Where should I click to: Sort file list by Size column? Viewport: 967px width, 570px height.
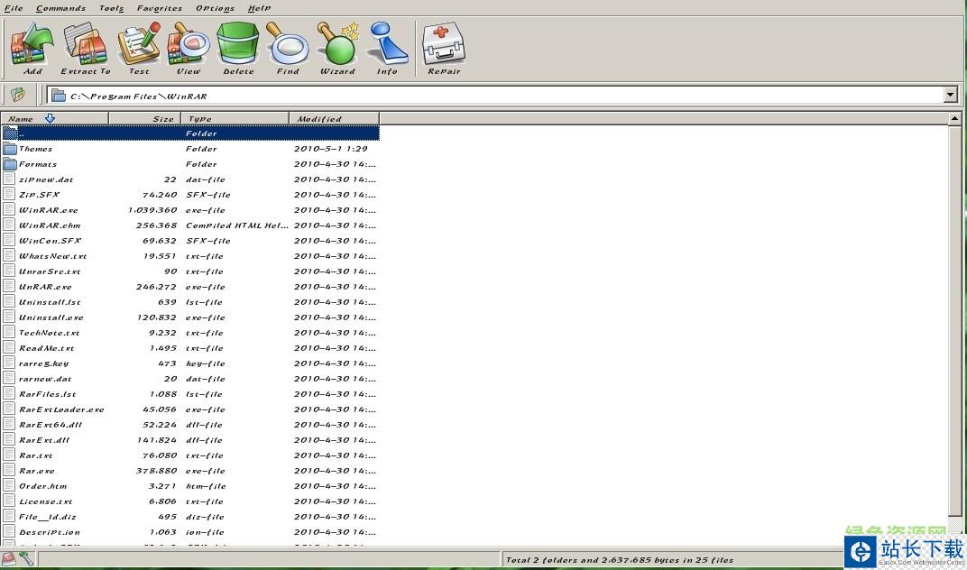click(x=144, y=118)
